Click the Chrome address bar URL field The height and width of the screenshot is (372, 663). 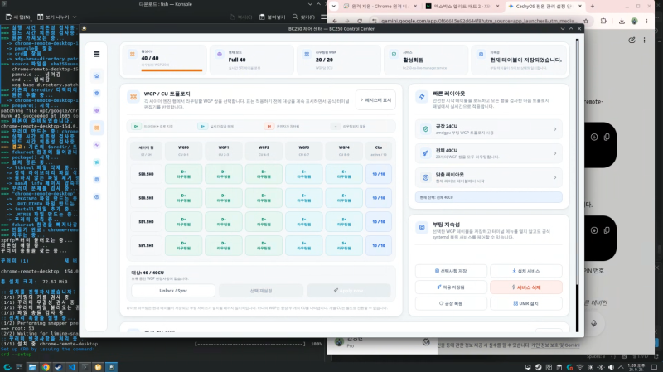[478, 21]
